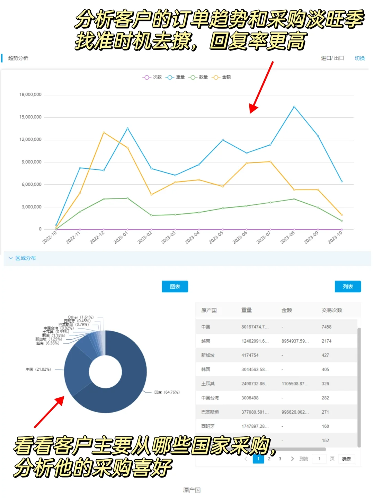Toggle the 数量 legend series
374x498 pixels.
coord(198,77)
